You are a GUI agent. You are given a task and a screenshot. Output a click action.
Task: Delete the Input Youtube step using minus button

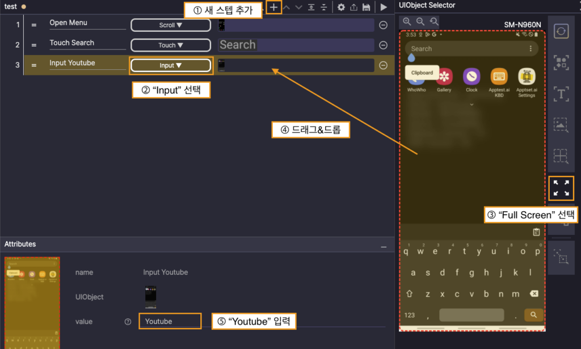pyautogui.click(x=383, y=65)
